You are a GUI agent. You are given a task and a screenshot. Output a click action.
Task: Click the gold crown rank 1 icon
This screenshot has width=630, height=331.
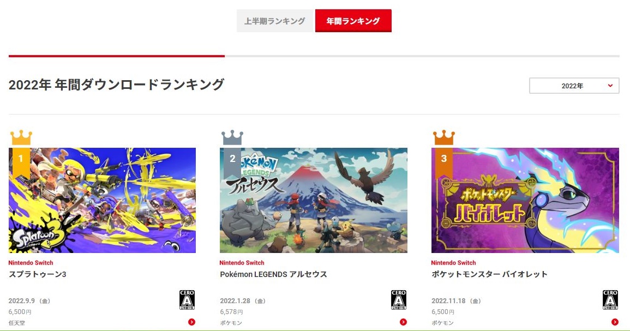[21, 137]
